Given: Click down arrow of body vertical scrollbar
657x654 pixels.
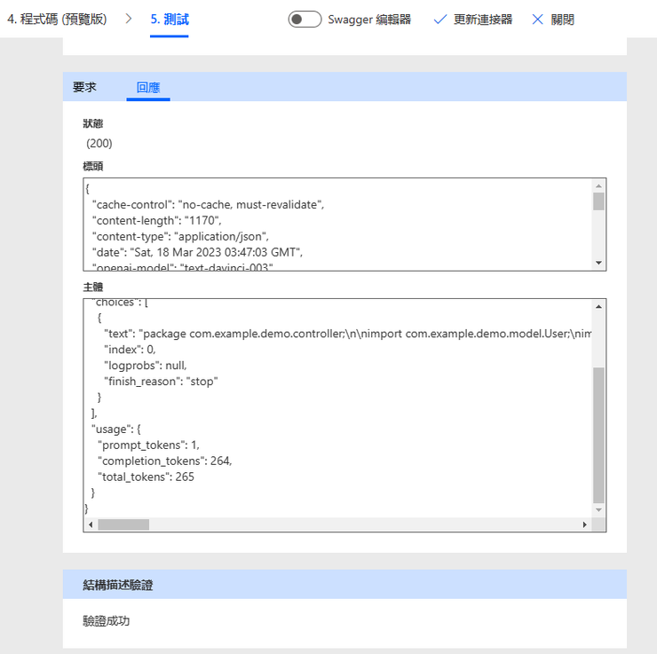Looking at the screenshot, I should click(x=598, y=510).
